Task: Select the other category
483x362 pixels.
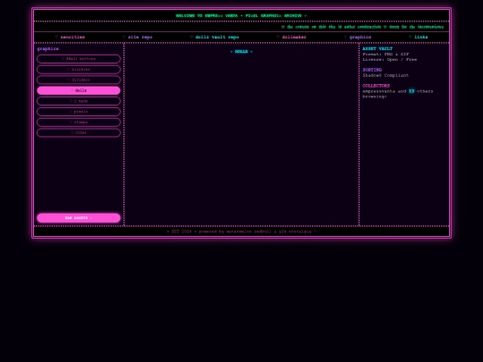Action: pos(79,132)
